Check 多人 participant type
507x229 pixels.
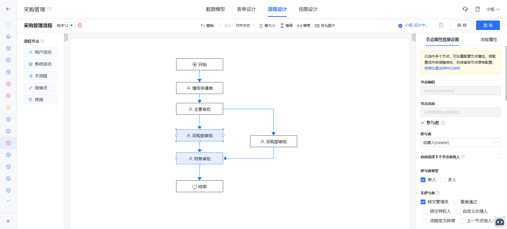[443, 180]
